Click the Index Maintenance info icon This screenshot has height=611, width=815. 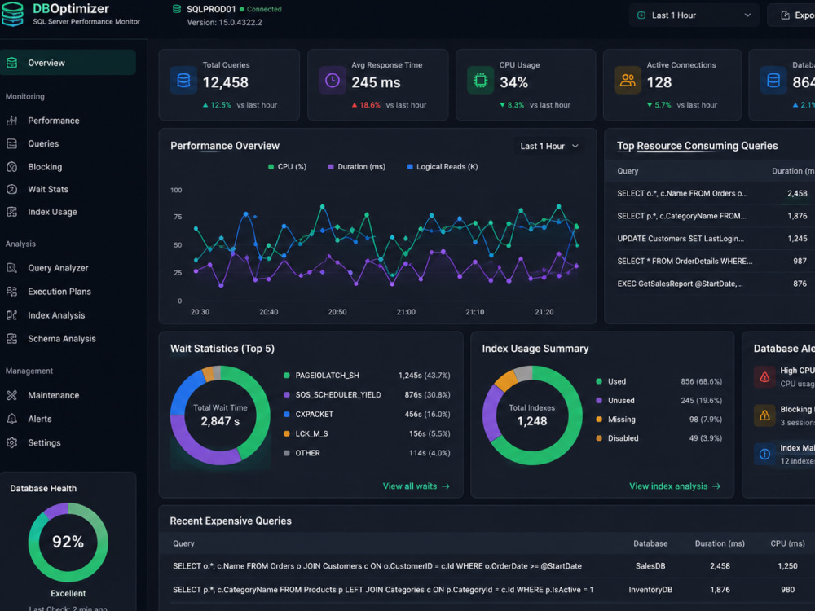pyautogui.click(x=764, y=454)
